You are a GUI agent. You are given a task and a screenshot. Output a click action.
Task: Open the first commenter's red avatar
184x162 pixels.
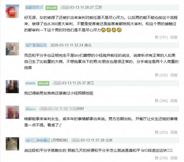point(13,11)
